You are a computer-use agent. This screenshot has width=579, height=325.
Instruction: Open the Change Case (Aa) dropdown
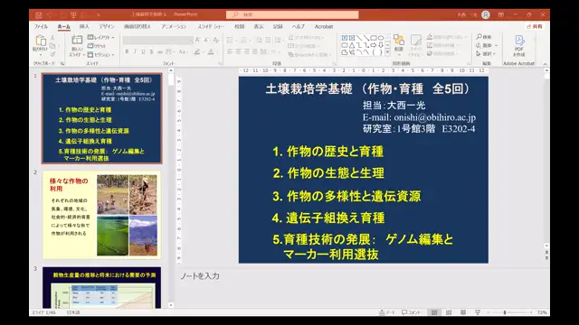point(183,52)
